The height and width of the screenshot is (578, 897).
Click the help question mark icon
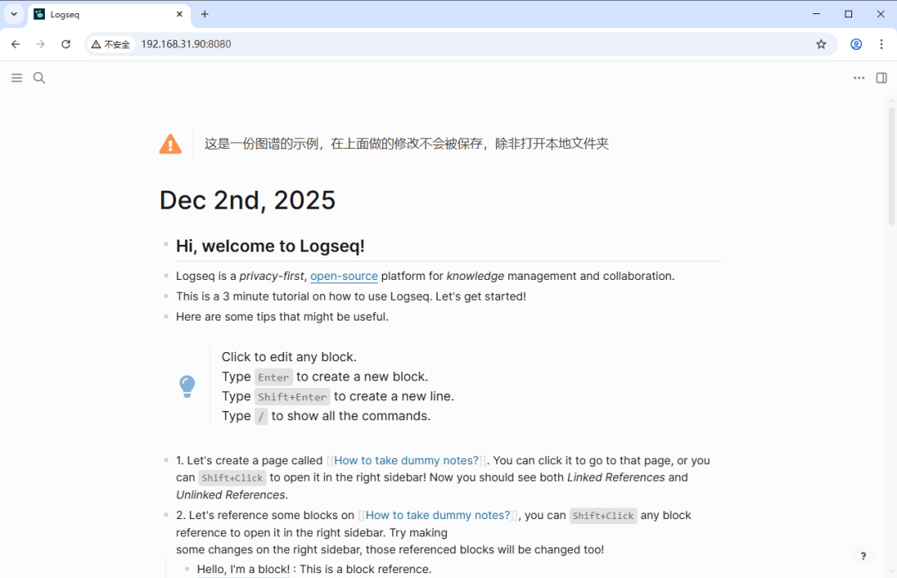[x=862, y=556]
